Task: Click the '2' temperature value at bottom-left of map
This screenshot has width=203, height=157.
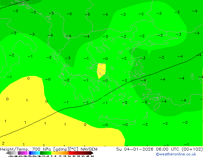Action: pyautogui.click(x=3, y=143)
